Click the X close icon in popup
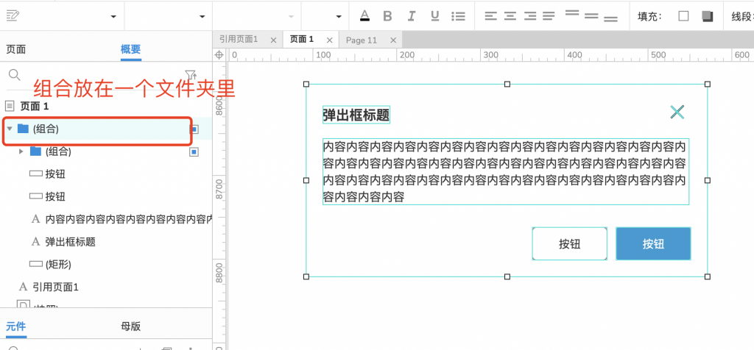The image size is (754, 350). coord(677,112)
